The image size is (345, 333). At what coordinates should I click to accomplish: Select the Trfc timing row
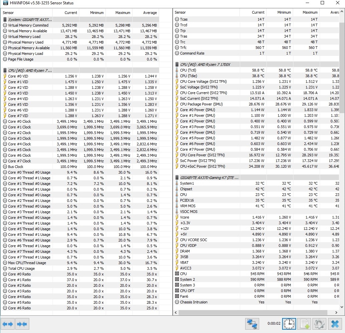tap(256, 48)
